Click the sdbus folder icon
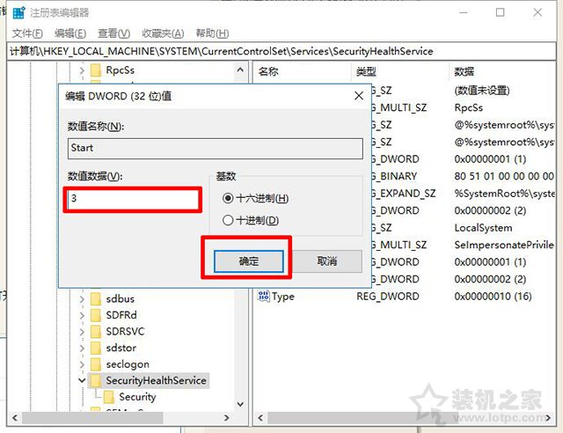 tap(95, 299)
